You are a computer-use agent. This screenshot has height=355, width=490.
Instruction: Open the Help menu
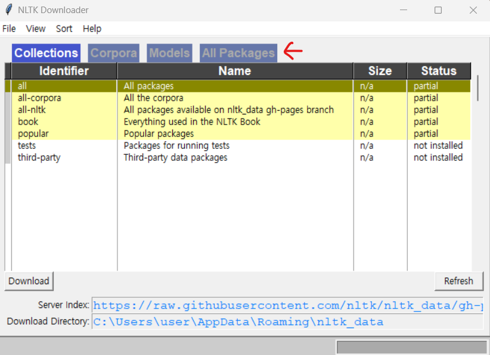[92, 29]
